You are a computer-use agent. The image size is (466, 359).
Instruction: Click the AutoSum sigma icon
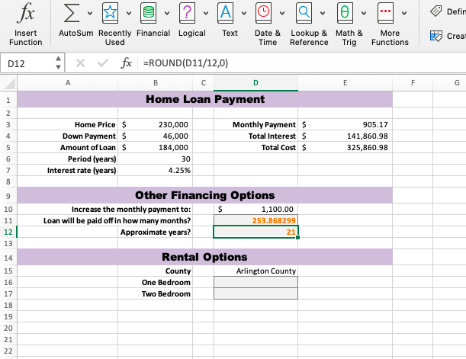[72, 13]
